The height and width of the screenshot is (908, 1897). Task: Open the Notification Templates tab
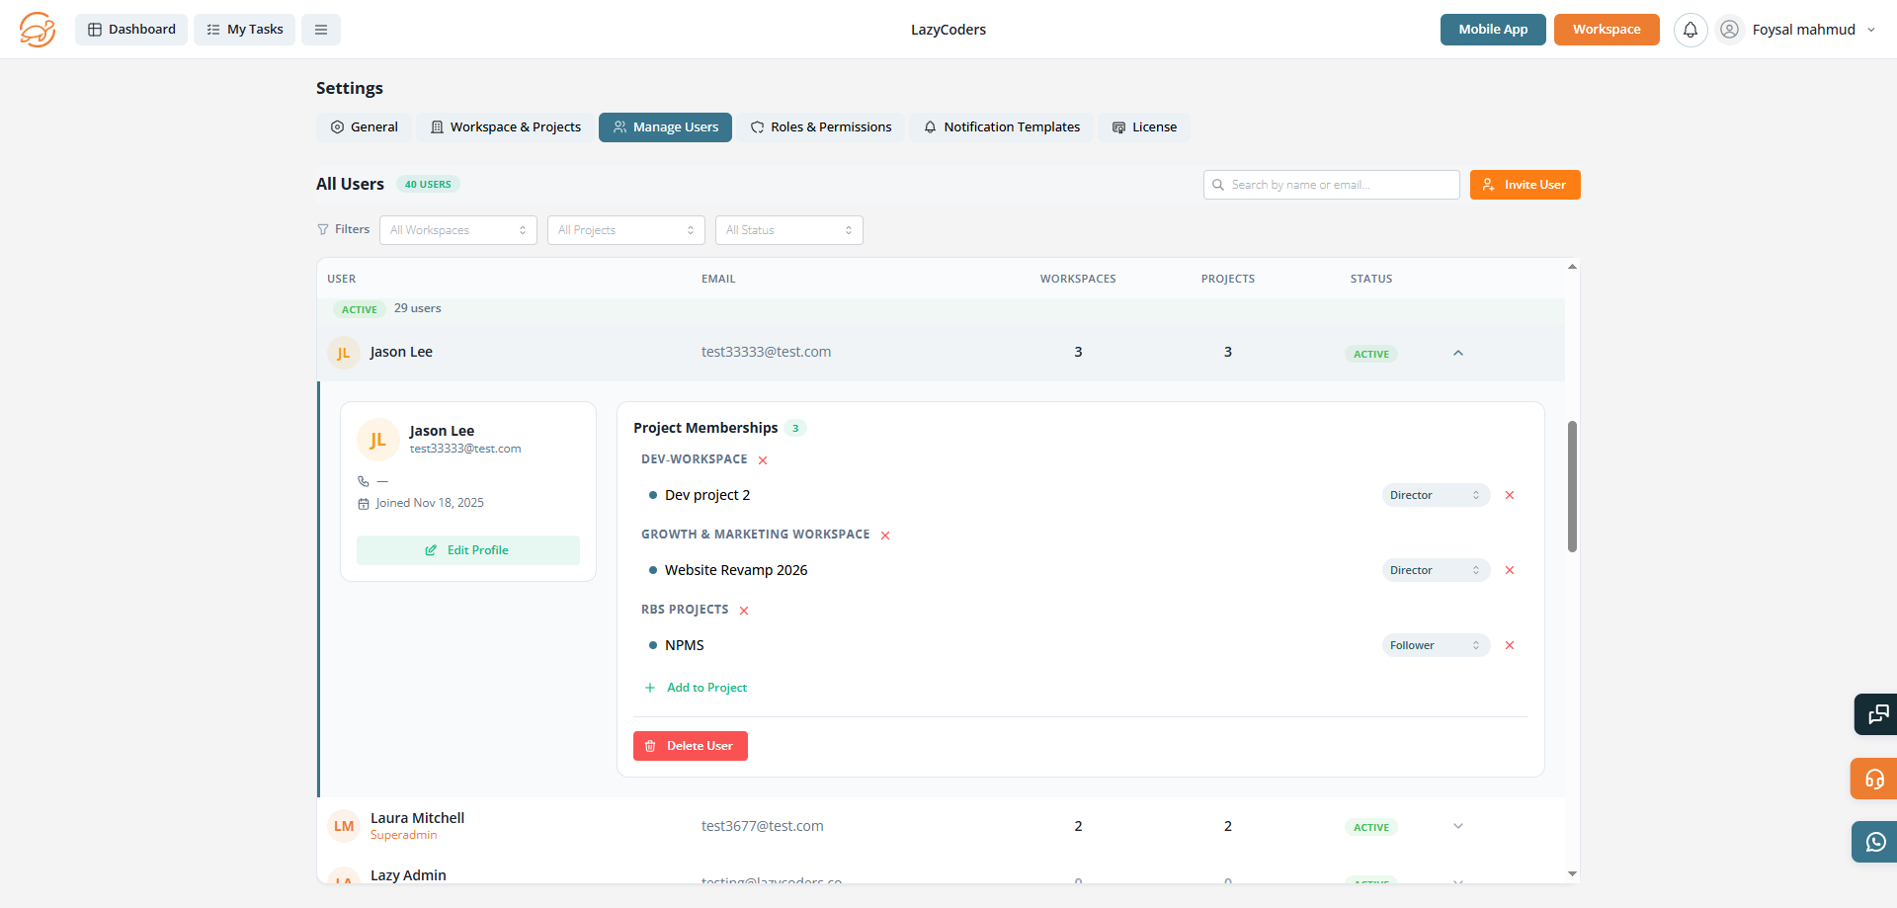[1001, 127]
